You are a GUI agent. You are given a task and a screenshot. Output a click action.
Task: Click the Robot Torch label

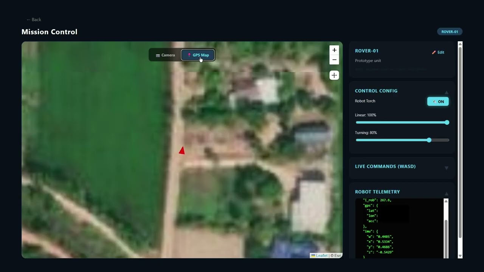tap(365, 101)
